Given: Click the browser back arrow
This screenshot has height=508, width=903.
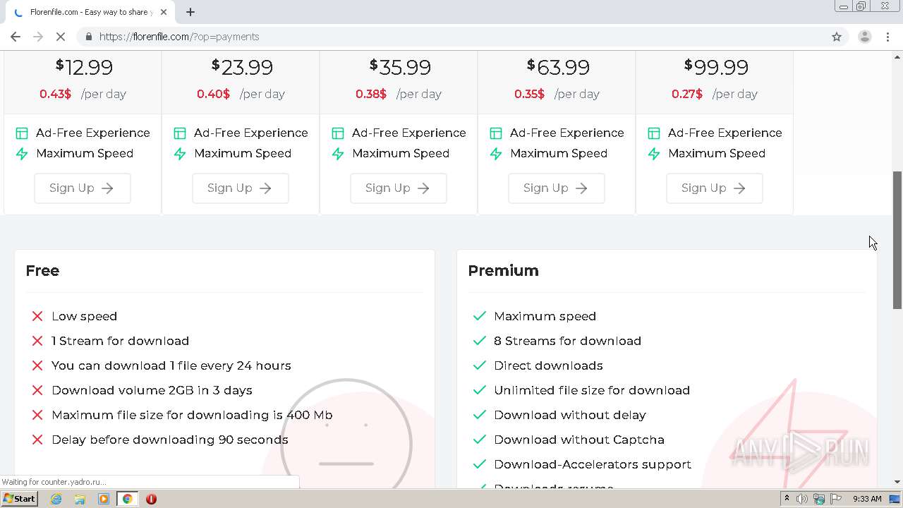Looking at the screenshot, I should tap(16, 37).
